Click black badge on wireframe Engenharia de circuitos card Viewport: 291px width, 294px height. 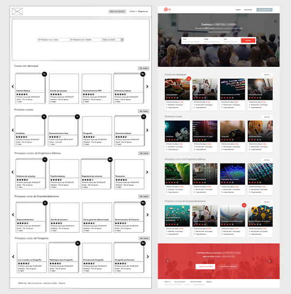click(x=110, y=160)
